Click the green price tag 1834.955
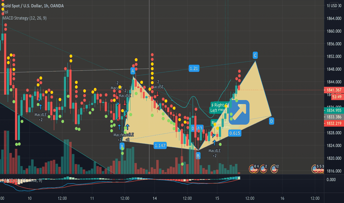Screen dimensions: 344x203 (x=334, y=110)
